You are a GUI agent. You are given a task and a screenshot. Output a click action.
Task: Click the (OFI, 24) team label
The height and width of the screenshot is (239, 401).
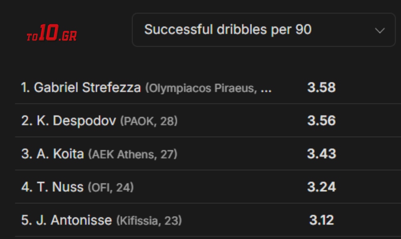[x=110, y=187]
